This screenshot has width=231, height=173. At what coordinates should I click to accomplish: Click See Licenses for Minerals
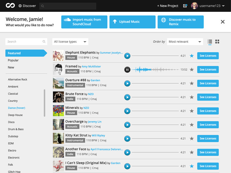[x=208, y=111]
